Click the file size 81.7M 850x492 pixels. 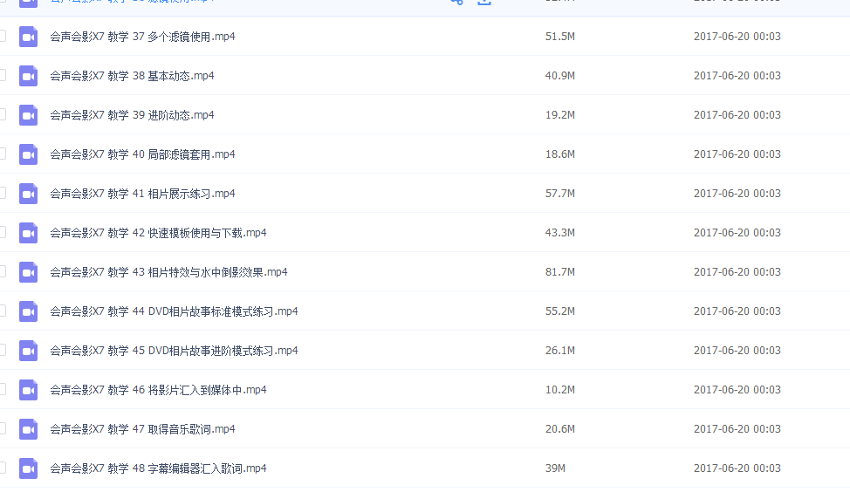[x=560, y=272]
